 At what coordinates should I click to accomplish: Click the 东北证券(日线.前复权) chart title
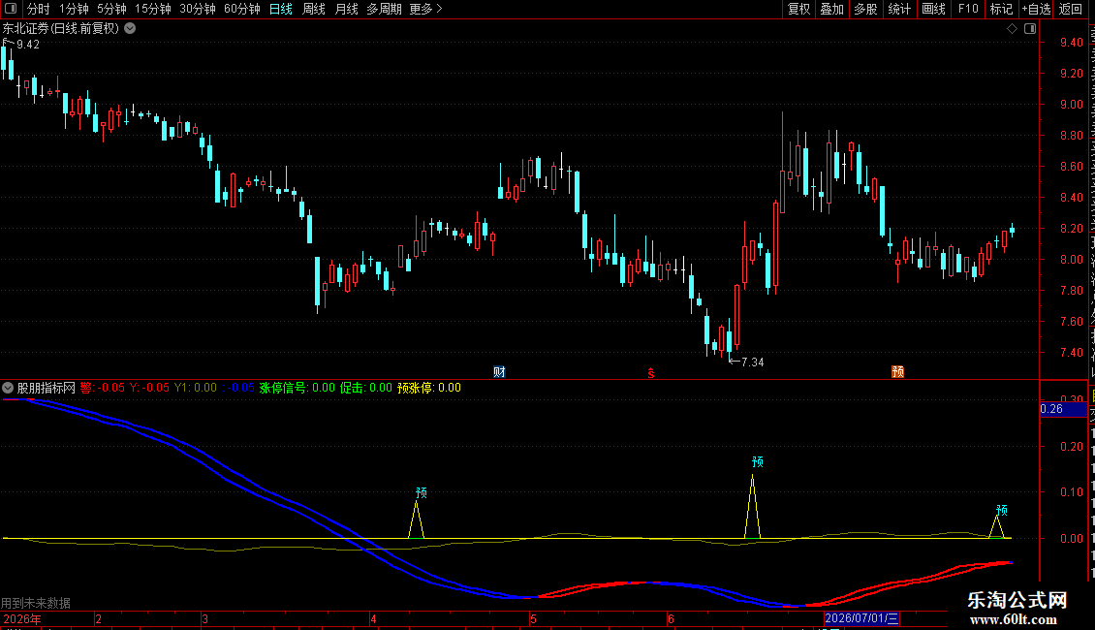pyautogui.click(x=61, y=29)
